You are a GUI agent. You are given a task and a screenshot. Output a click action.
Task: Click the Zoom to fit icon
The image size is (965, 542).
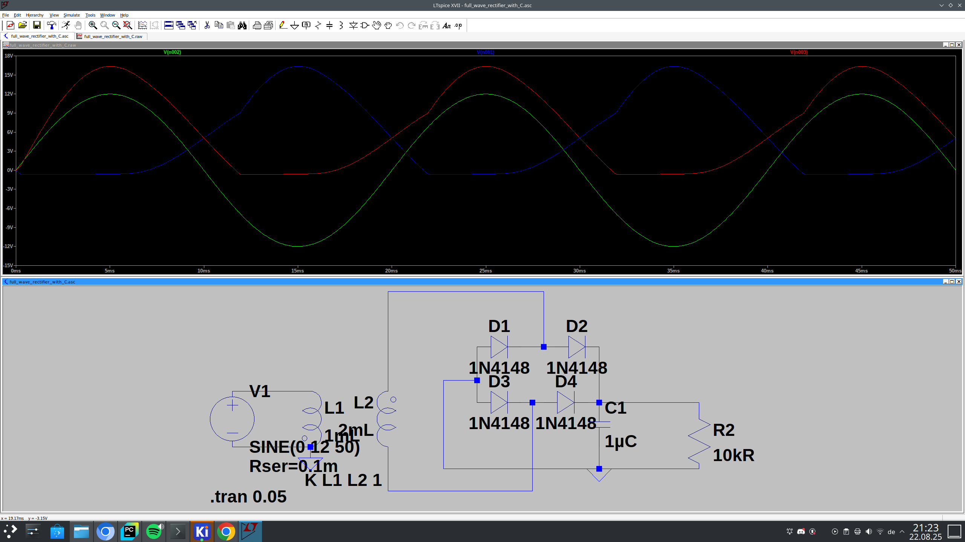pyautogui.click(x=128, y=25)
